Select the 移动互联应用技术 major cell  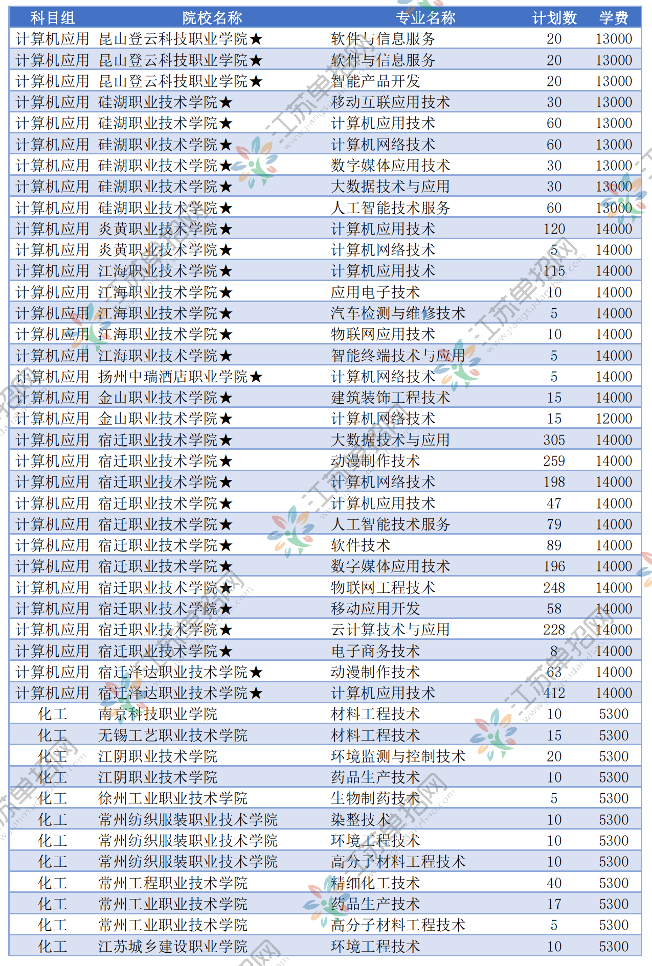[390, 102]
